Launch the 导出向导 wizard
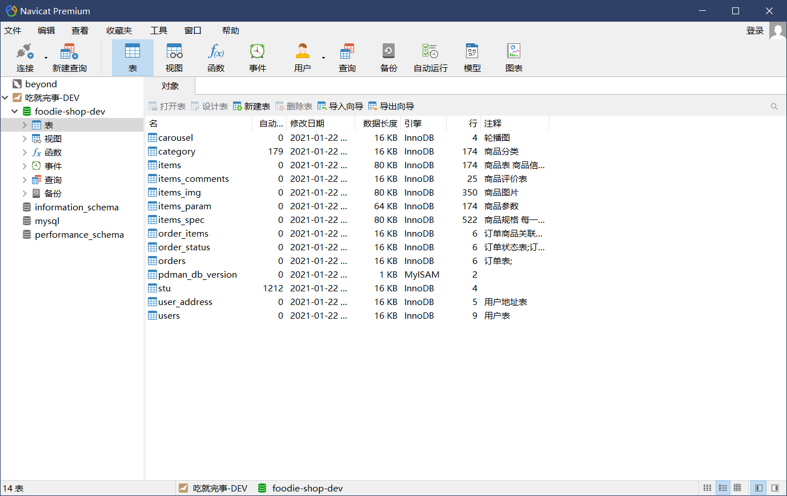 [391, 107]
